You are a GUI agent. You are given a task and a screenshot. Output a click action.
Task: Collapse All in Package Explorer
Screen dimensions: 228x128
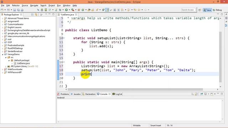click(x=32, y=15)
